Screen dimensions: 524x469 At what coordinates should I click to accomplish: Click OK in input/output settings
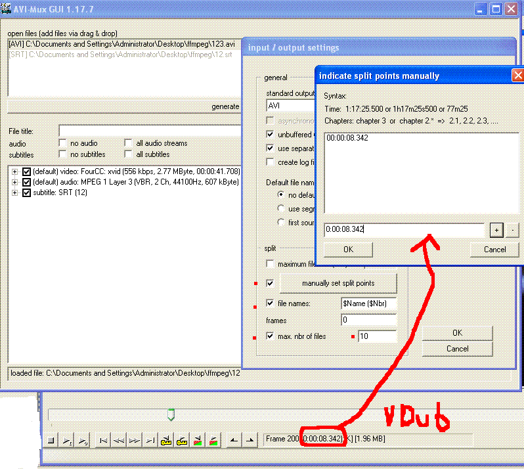(457, 333)
